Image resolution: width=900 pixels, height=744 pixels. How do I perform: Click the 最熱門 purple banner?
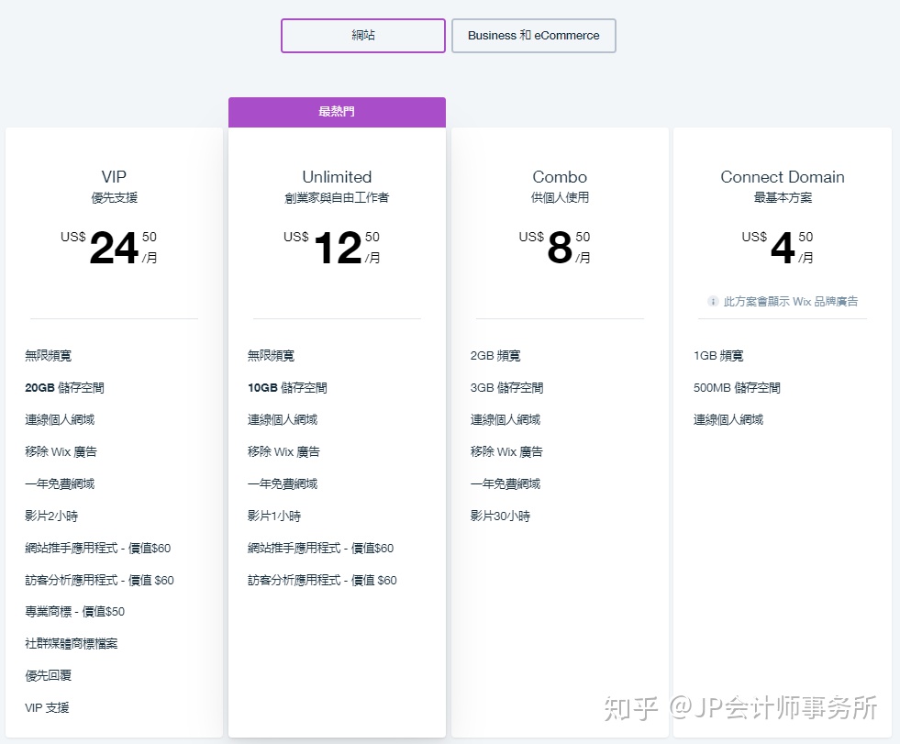click(337, 112)
